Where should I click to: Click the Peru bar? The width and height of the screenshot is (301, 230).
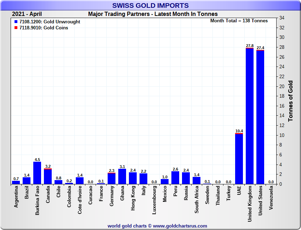[175, 178]
